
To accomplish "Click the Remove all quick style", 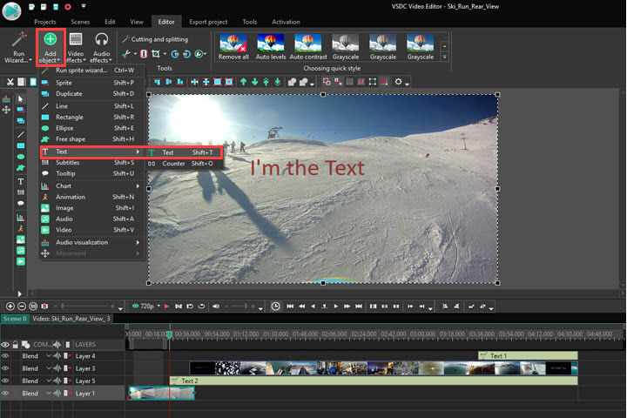I will [x=233, y=45].
